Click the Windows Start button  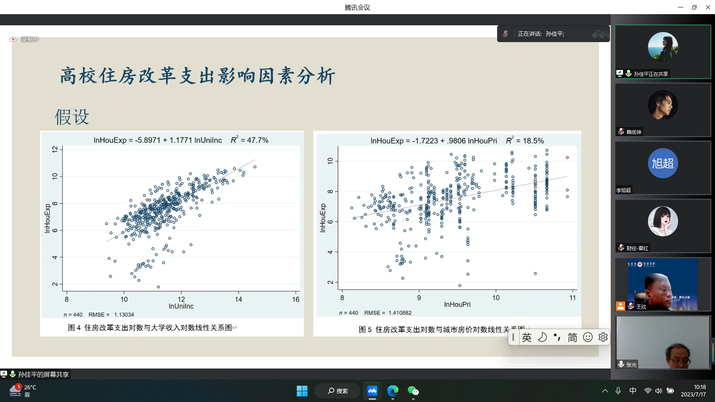point(302,391)
